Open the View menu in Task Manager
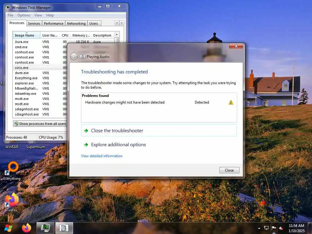Viewport: 312px width, 234px height. pyautogui.click(x=38, y=15)
